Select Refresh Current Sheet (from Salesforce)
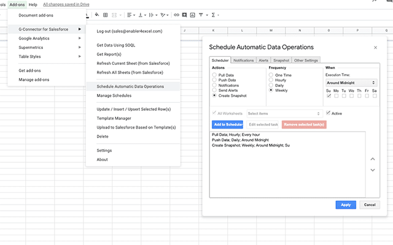 pos(133,64)
